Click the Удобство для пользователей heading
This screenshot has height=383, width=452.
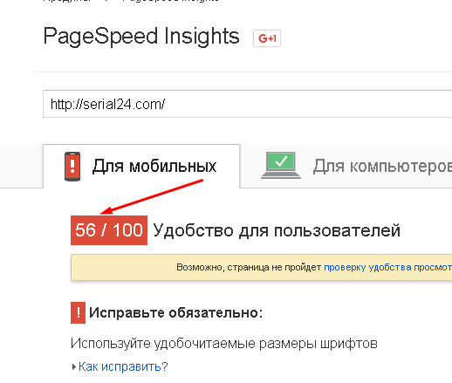click(277, 230)
